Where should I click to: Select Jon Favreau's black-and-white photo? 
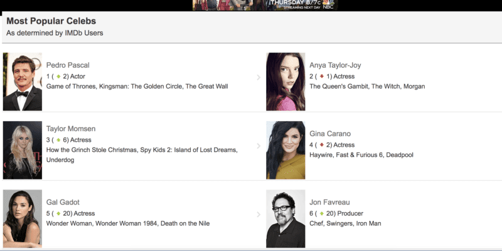coord(286,218)
